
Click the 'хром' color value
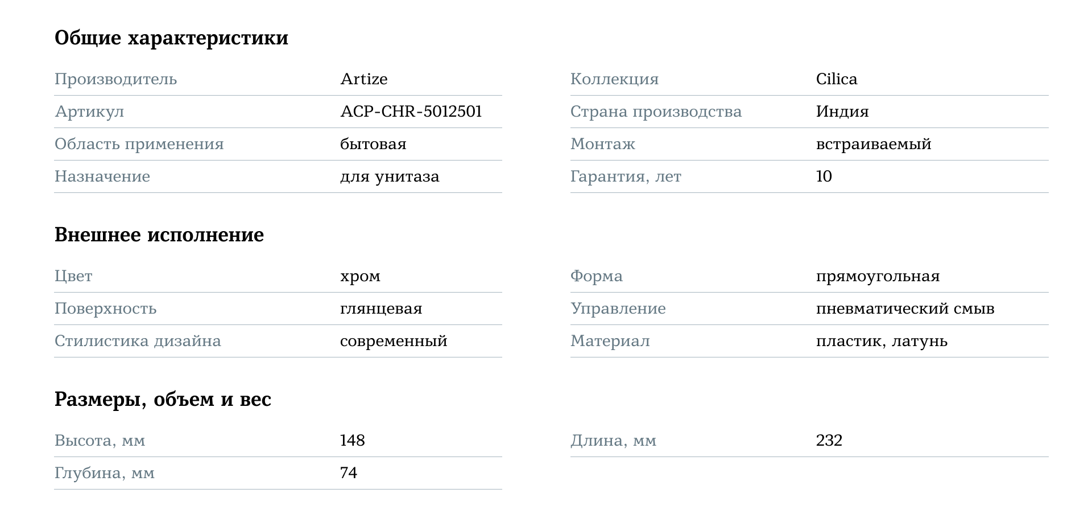[x=360, y=277]
